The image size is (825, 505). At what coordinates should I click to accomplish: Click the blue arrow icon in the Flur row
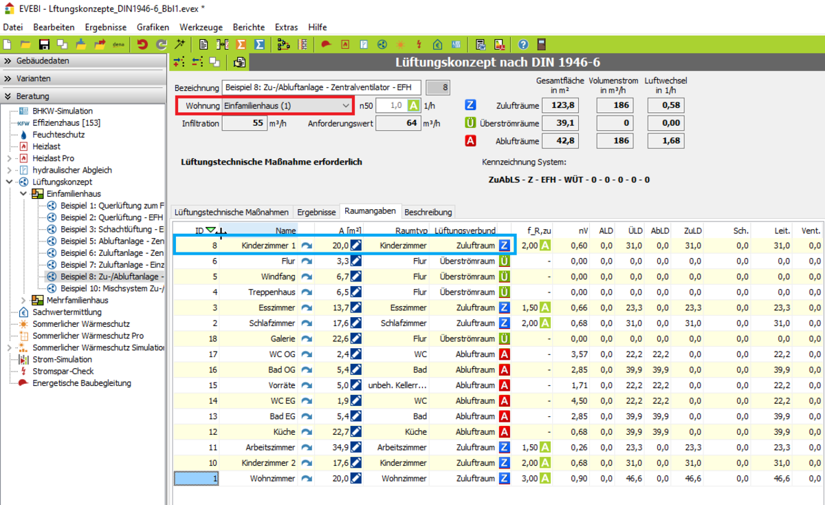pos(306,261)
